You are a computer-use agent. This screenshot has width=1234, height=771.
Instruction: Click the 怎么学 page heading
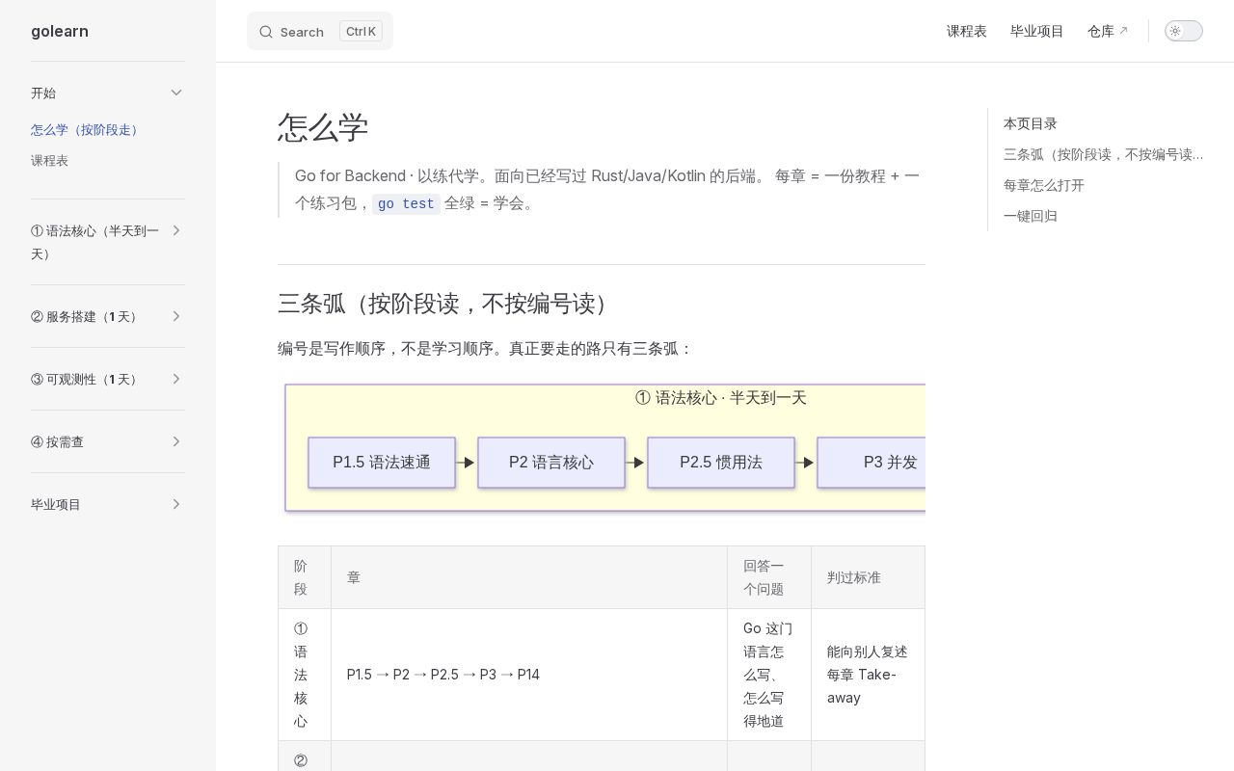pyautogui.click(x=323, y=127)
